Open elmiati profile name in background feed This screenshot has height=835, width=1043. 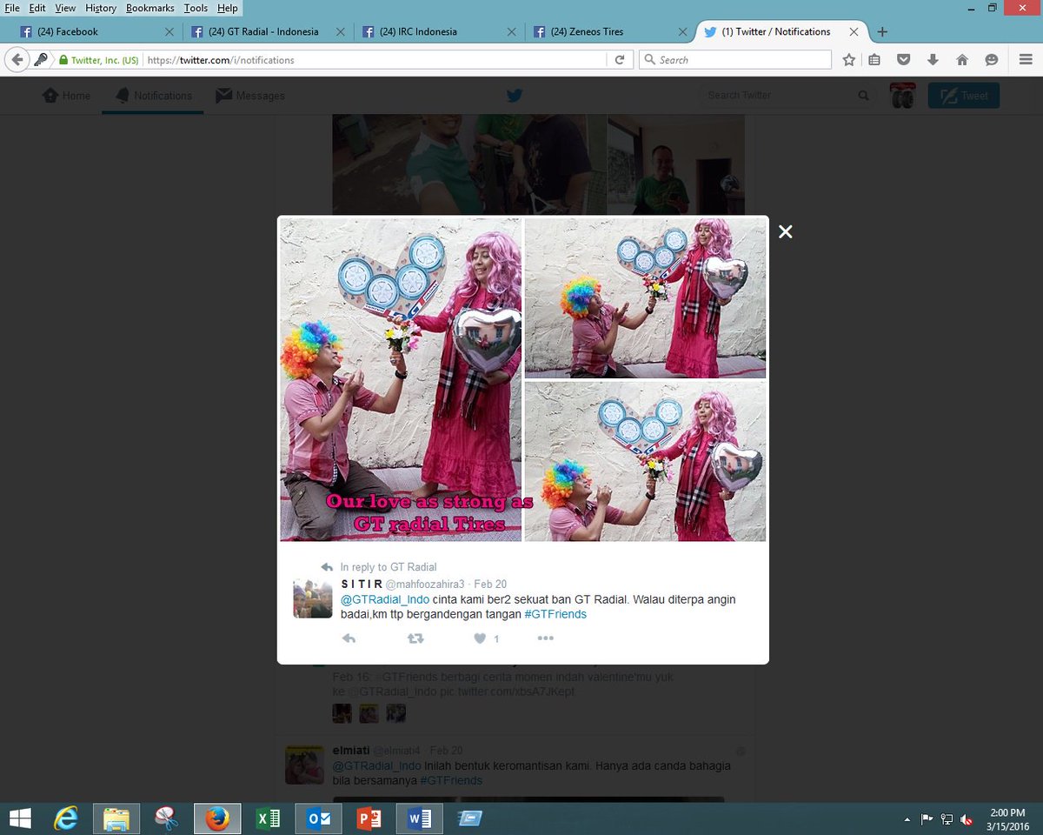(x=350, y=751)
